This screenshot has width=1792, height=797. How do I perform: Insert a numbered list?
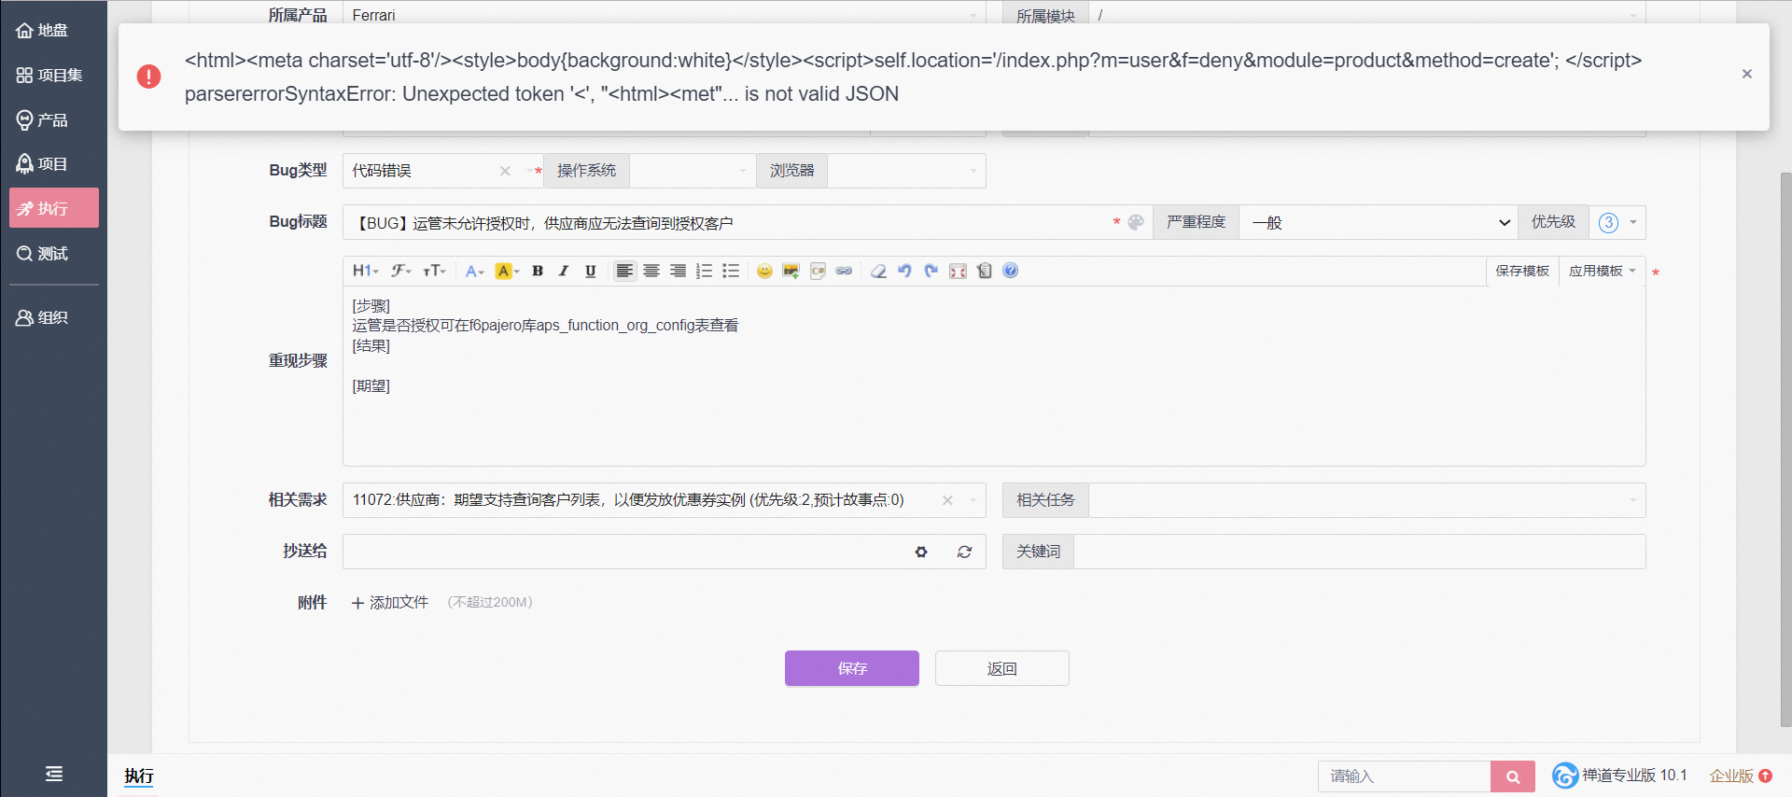[x=705, y=271]
